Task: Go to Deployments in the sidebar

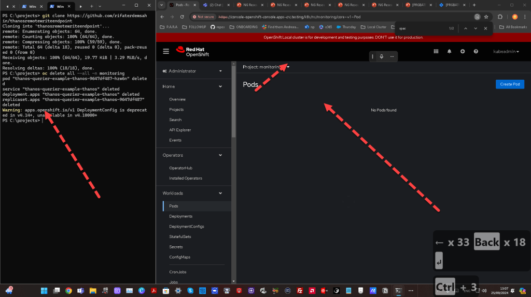Action: tap(181, 216)
